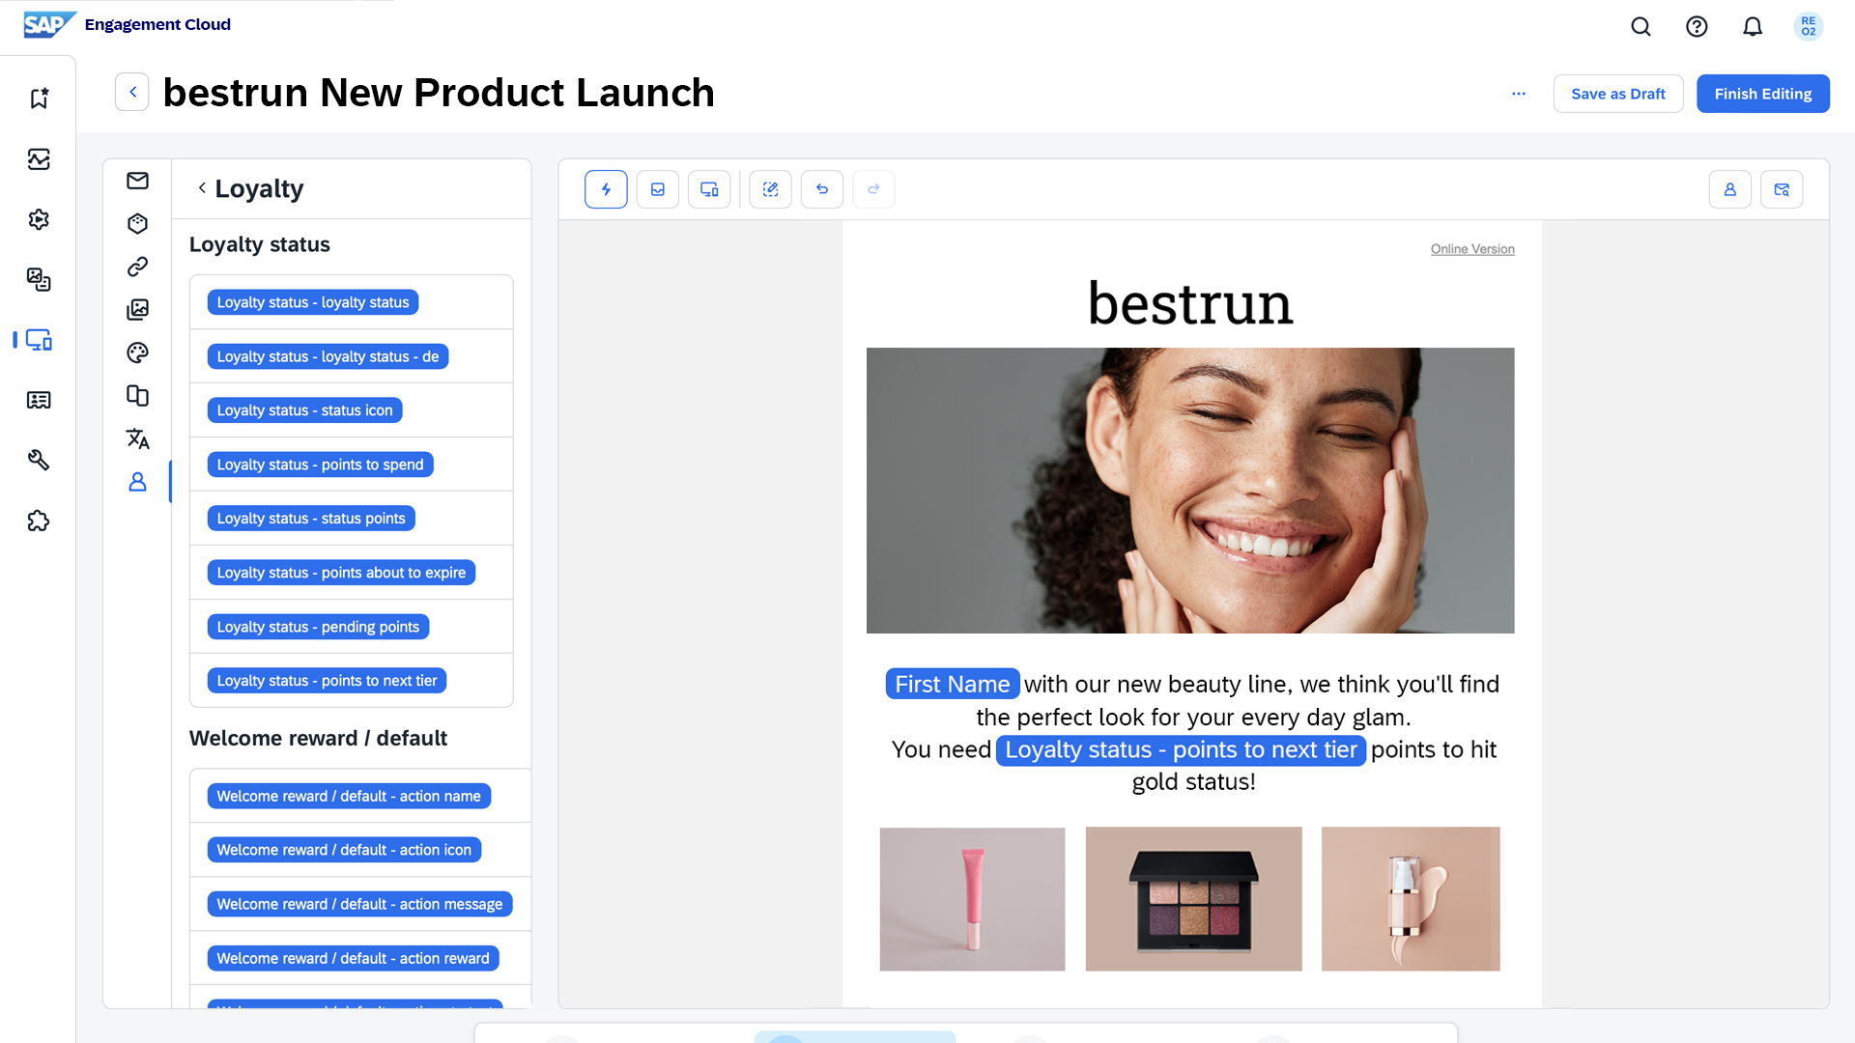Click the 'Welcome reward / default' heading

318,738
